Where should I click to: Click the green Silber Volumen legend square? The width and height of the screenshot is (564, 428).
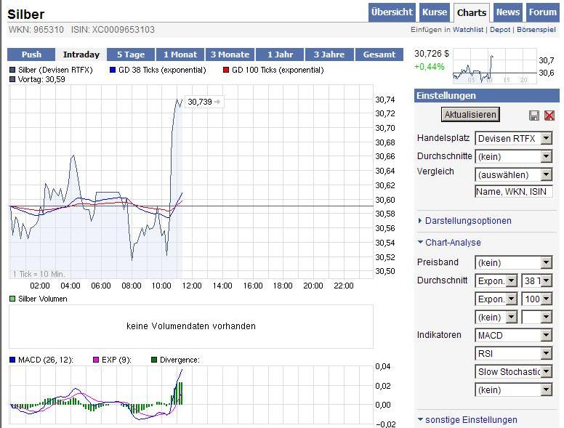click(12, 299)
